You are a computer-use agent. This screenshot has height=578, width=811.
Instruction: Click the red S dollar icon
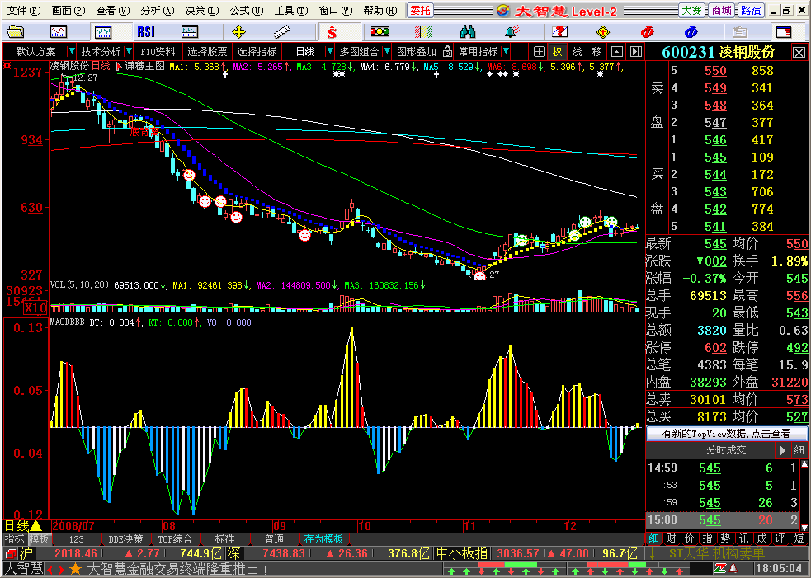(x=332, y=33)
